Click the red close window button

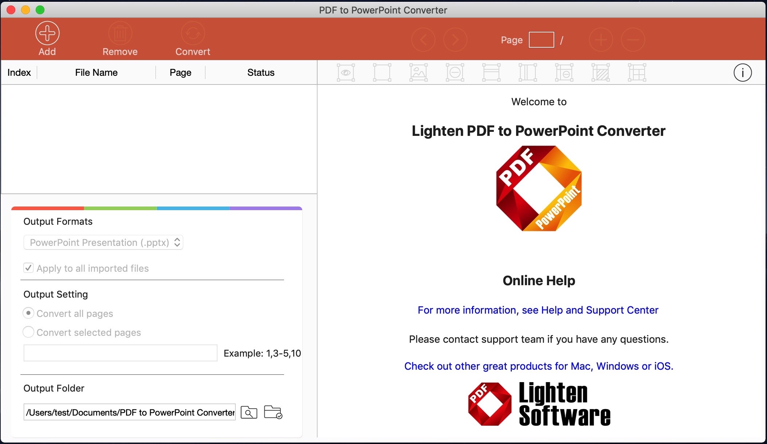tap(11, 10)
